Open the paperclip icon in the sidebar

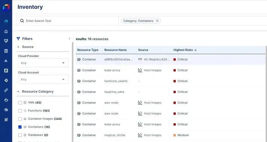(6, 110)
